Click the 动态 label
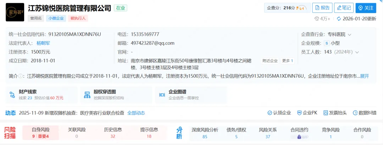This screenshot has width=383, height=145. tap(11, 113)
